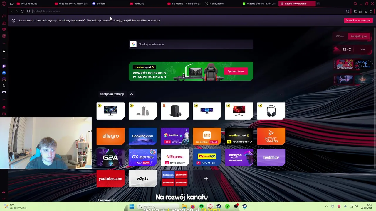Open the w2g.tv speed dial tile
Screen dimensions: 376x211
pos(143,178)
